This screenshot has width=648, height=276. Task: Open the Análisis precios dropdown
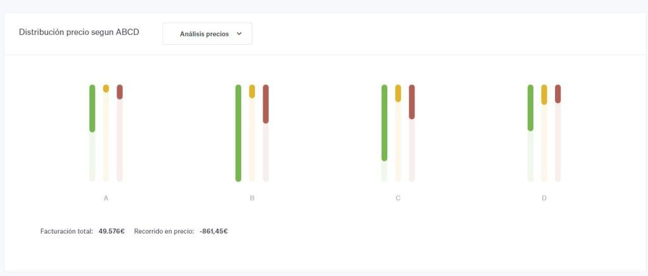tap(207, 34)
